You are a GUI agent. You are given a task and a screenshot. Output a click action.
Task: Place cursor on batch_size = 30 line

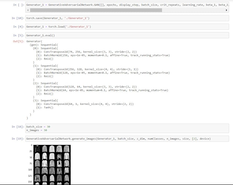click(x=38, y=126)
